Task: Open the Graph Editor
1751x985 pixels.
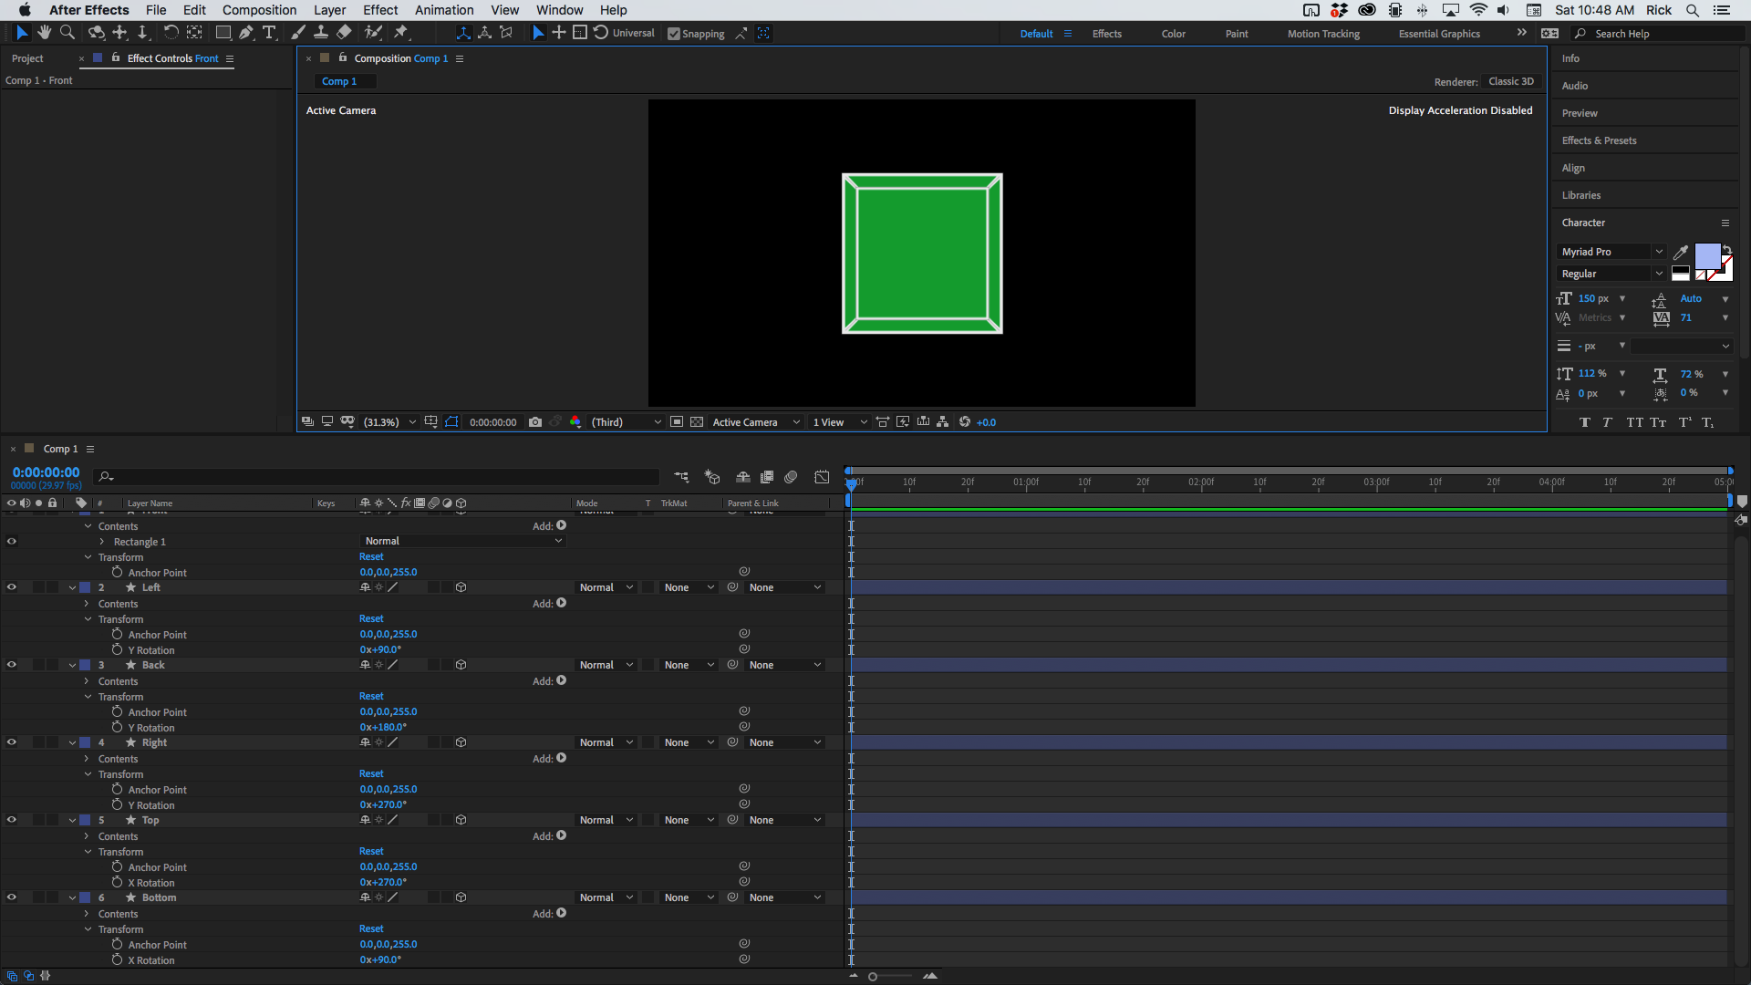Action: coord(822,477)
